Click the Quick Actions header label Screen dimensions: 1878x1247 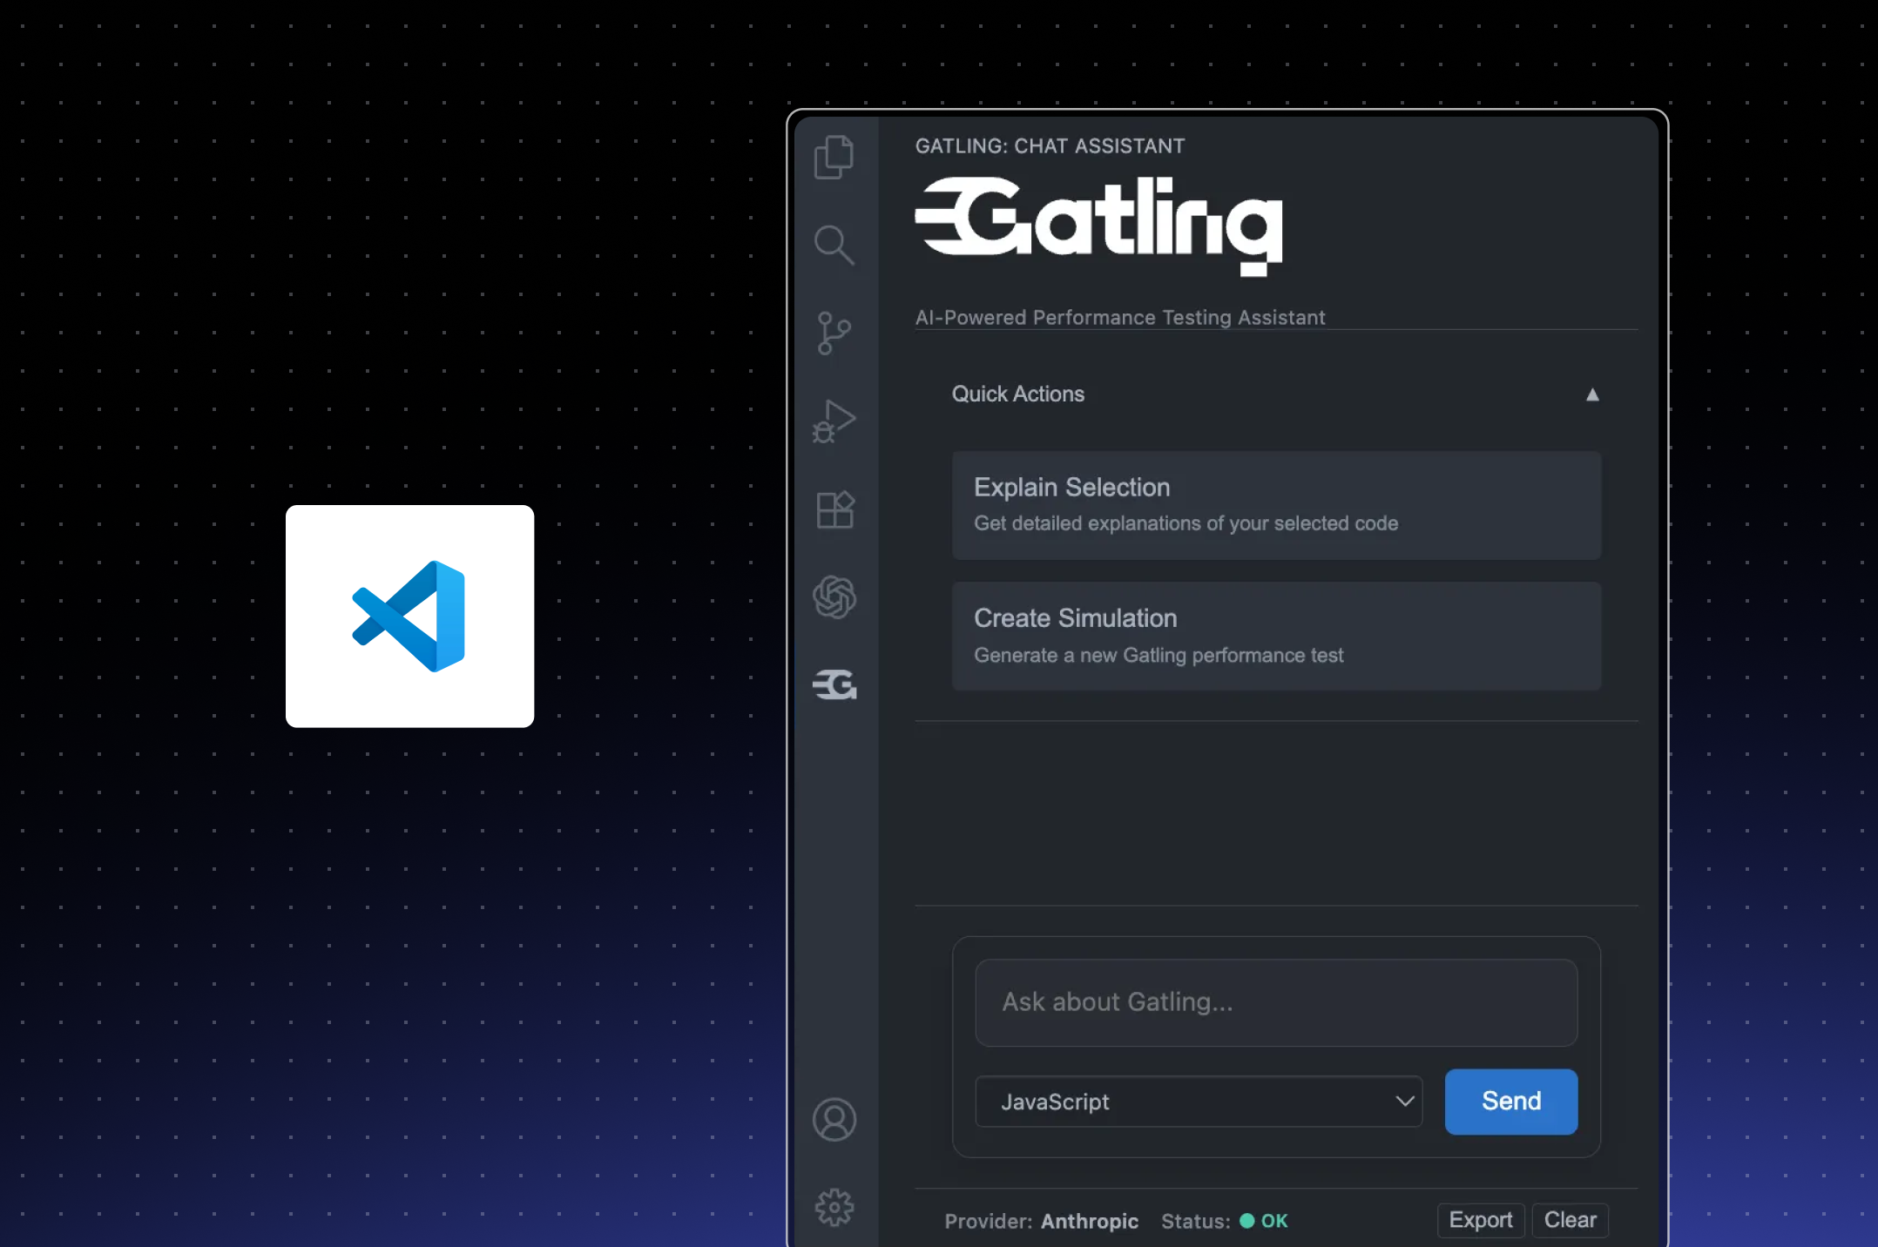[1017, 394]
